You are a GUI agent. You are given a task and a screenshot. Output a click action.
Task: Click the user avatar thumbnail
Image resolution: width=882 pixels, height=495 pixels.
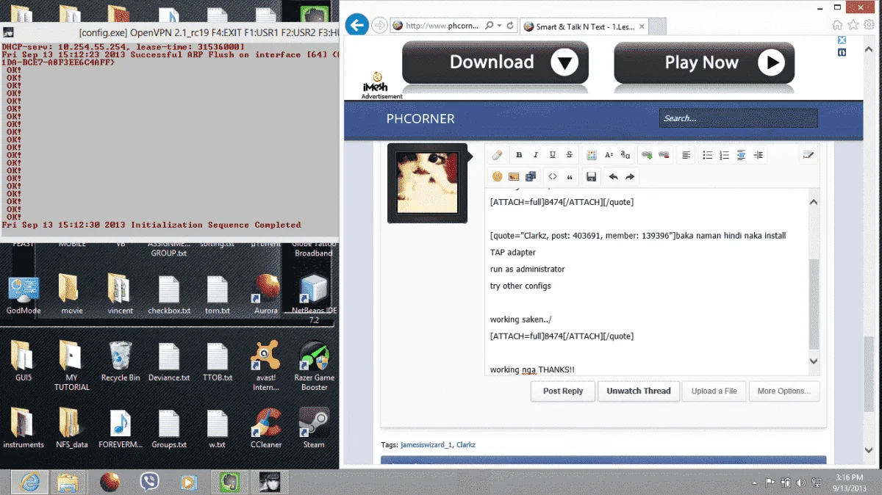(x=427, y=183)
